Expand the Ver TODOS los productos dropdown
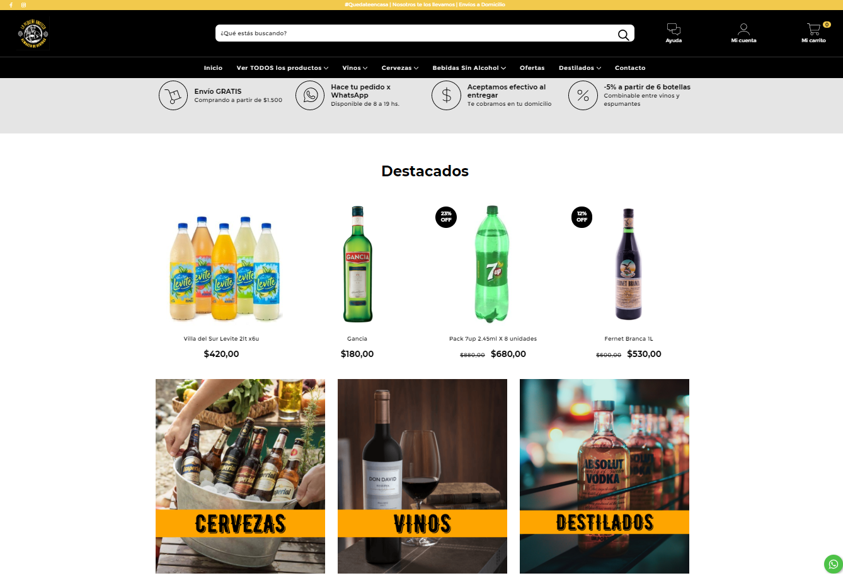 [282, 68]
